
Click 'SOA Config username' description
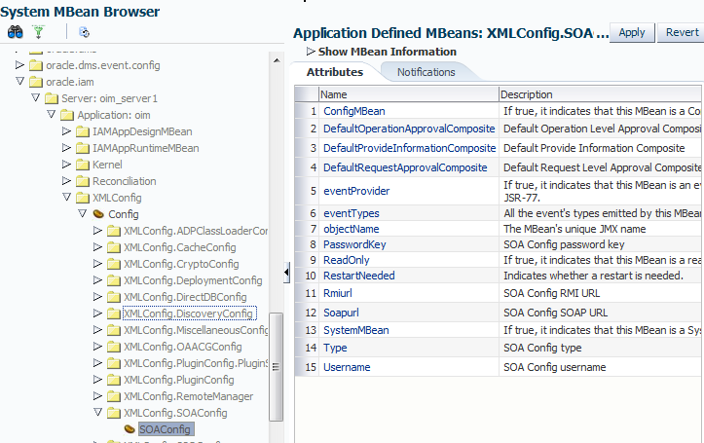tap(554, 367)
